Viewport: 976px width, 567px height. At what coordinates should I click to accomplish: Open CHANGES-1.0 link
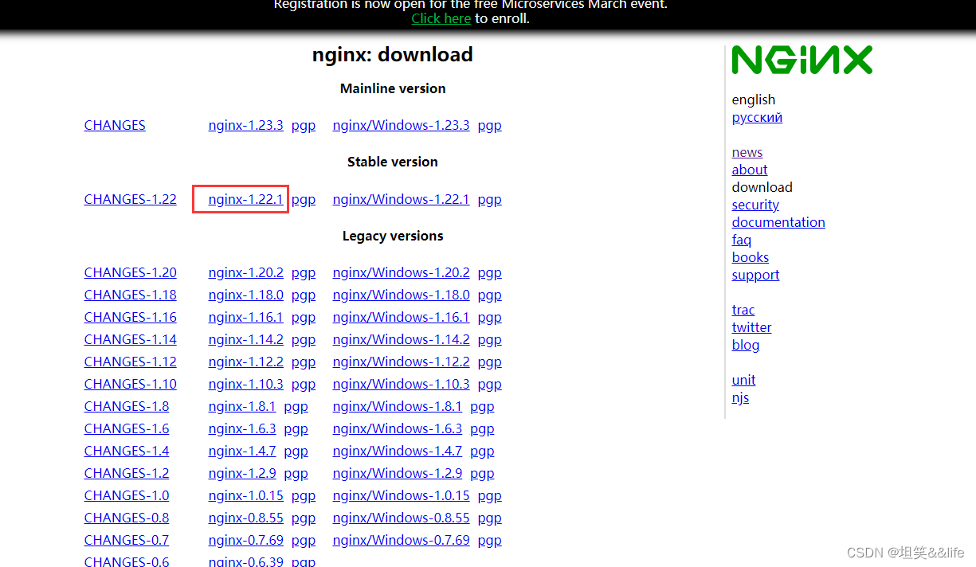point(127,495)
